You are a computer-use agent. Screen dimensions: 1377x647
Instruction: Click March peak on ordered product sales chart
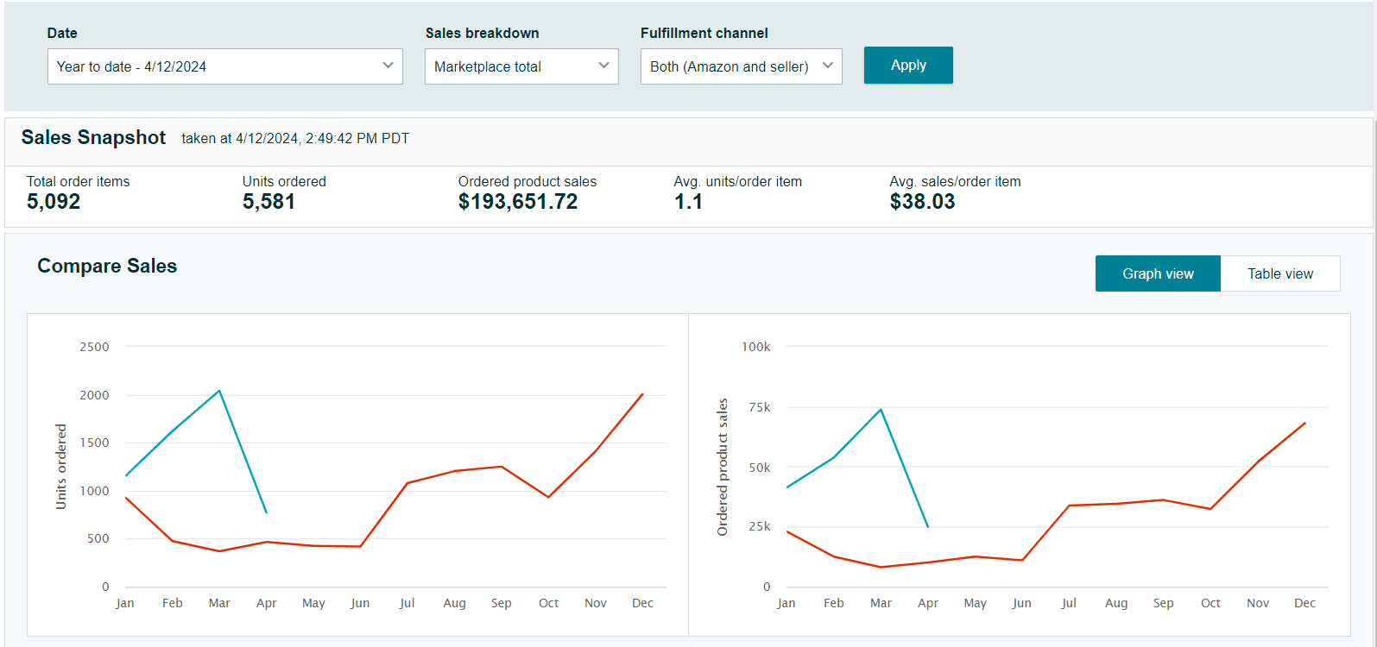pyautogui.click(x=881, y=410)
